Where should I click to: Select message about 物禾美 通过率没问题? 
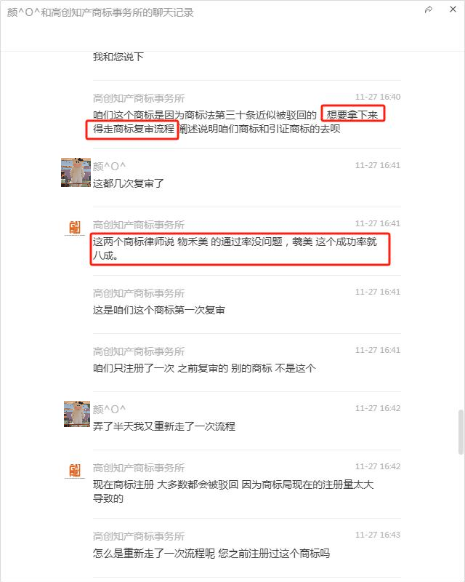coord(235,249)
